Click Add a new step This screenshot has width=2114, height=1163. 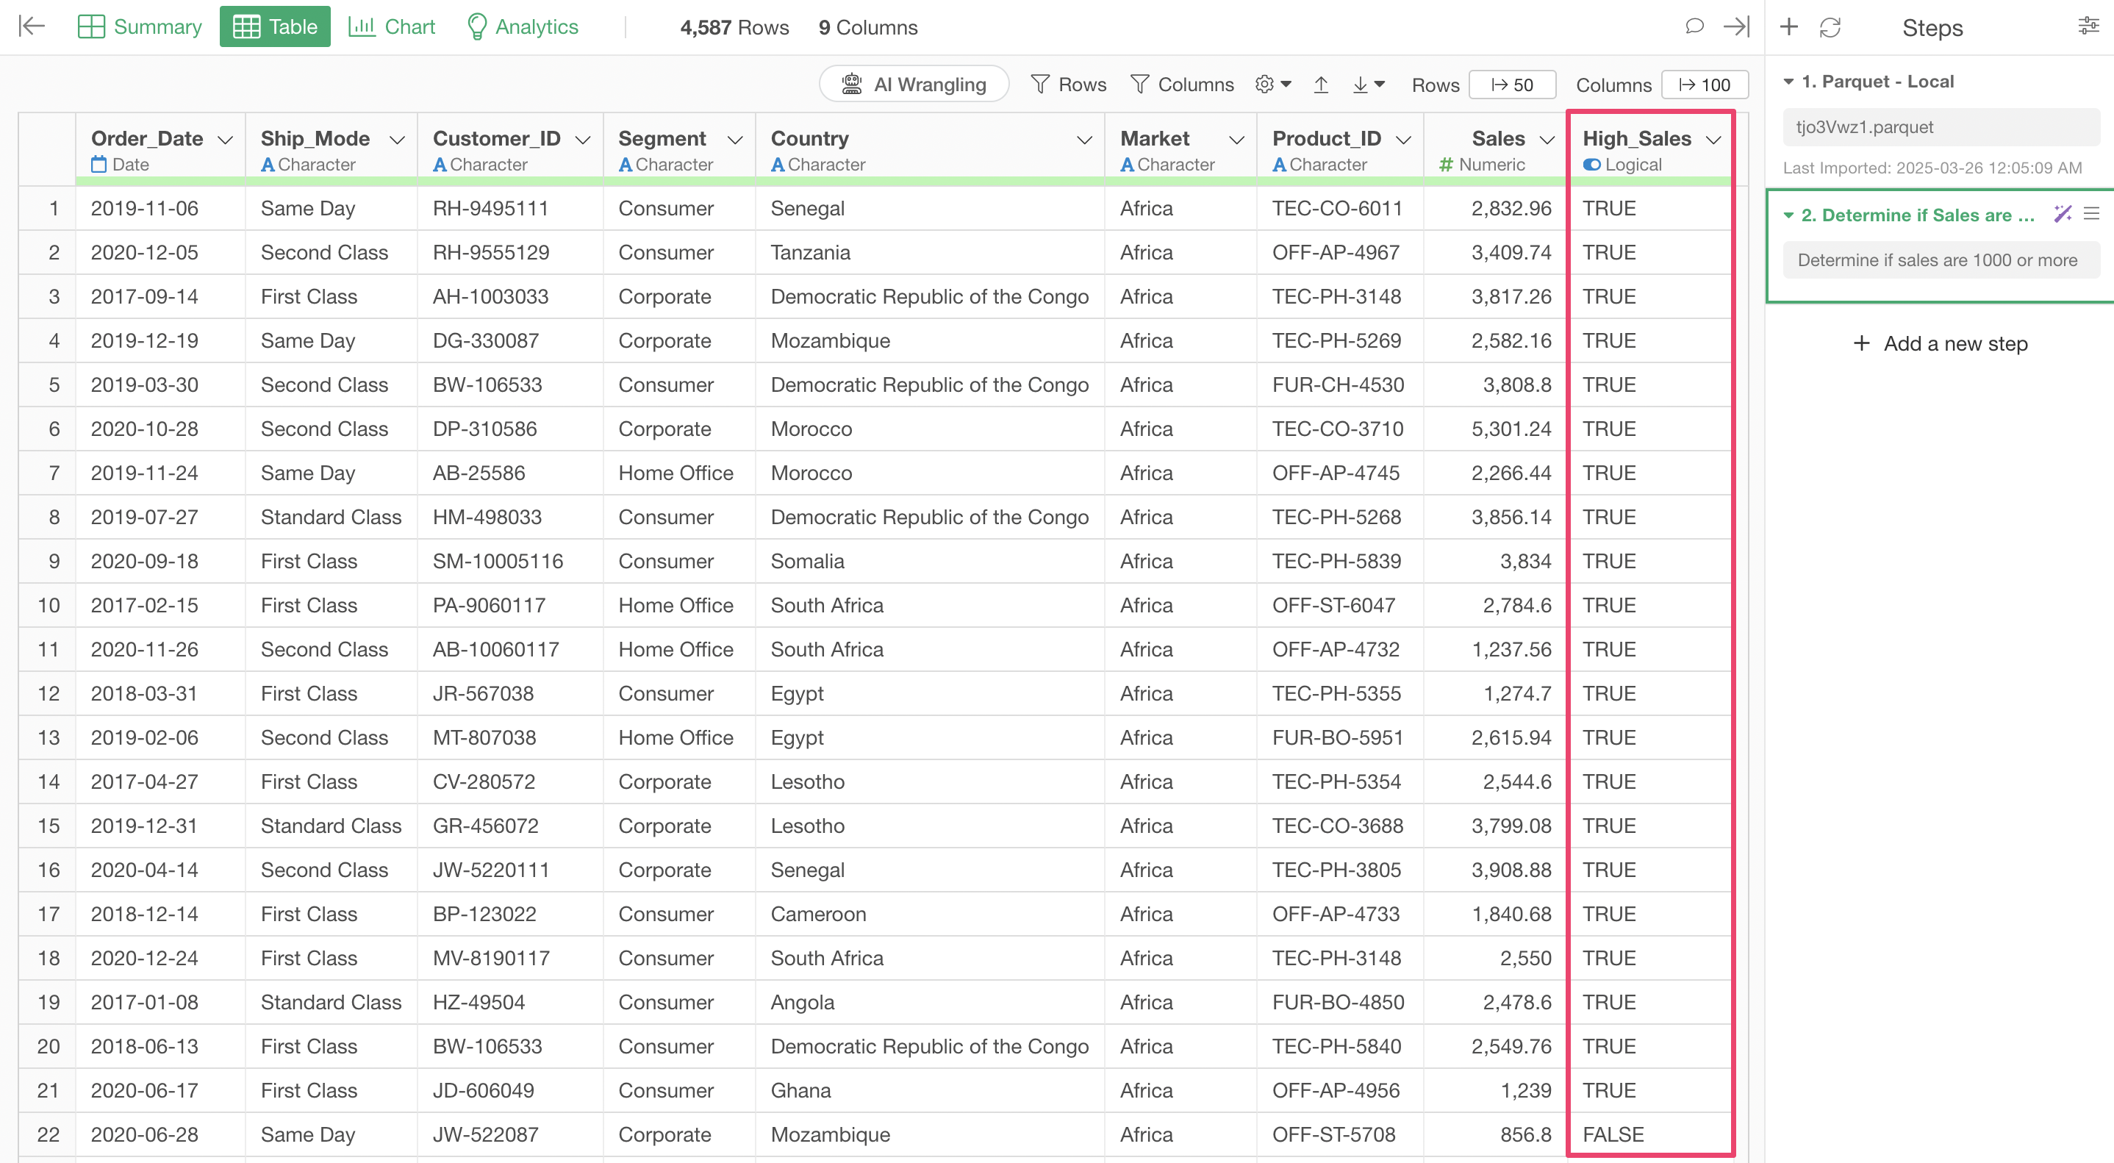(x=1940, y=343)
